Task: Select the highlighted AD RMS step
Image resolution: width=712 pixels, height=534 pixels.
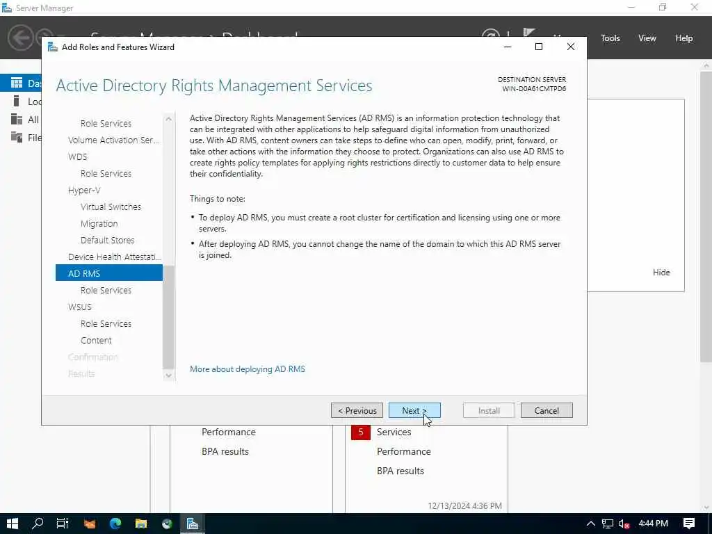Action: click(x=109, y=273)
